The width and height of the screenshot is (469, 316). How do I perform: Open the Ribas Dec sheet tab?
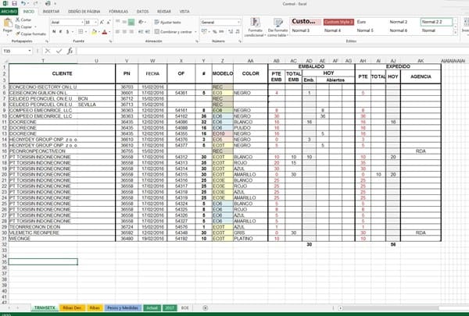(x=72, y=307)
